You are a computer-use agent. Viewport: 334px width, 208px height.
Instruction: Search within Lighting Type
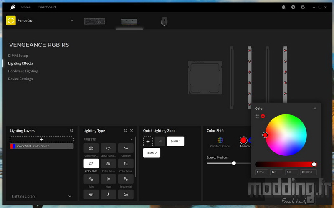coord(126,131)
